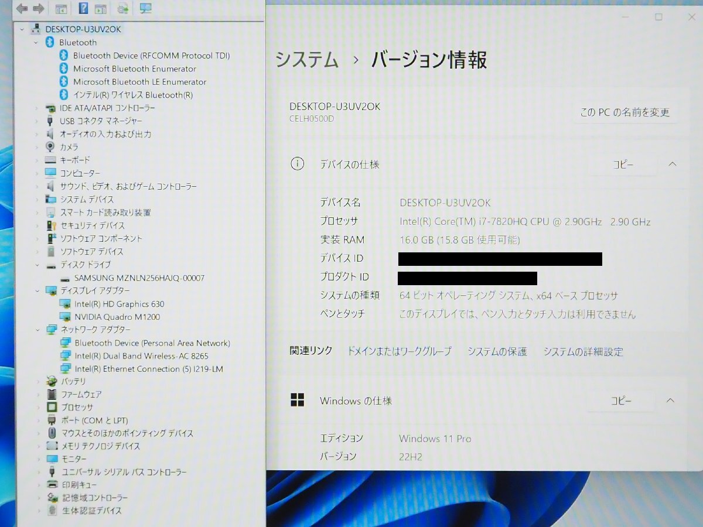Toggle the console tree toolbar icon
This screenshot has height=527, width=703.
coord(60,8)
